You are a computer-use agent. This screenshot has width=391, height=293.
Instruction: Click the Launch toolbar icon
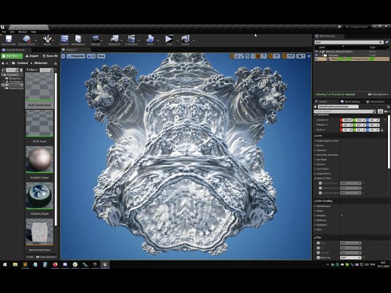point(185,40)
